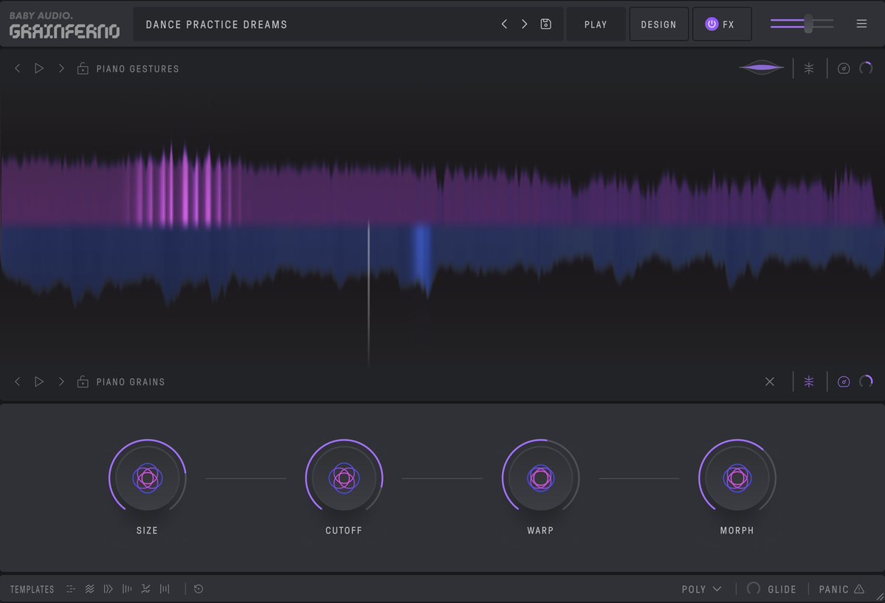Screen dimensions: 885x603
Task: Toggle lock on Piano Gestures sample
Action: (x=83, y=69)
